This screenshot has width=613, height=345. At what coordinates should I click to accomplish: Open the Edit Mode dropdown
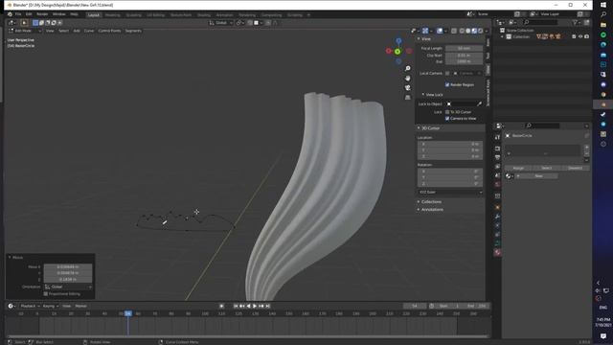coord(25,31)
